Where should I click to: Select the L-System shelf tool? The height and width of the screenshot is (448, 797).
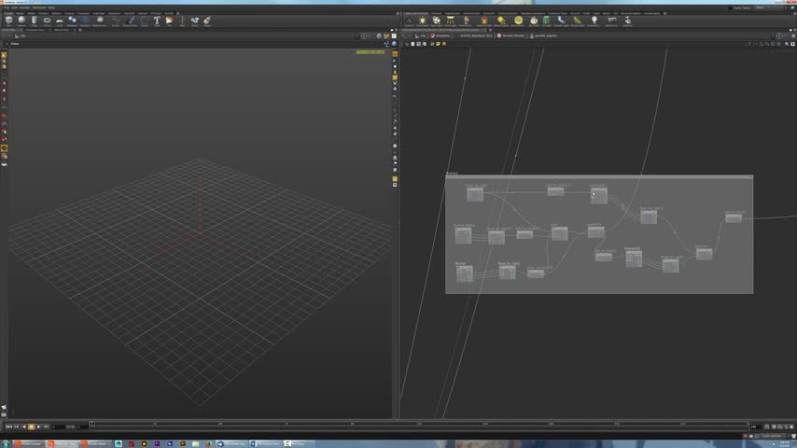coord(85,21)
